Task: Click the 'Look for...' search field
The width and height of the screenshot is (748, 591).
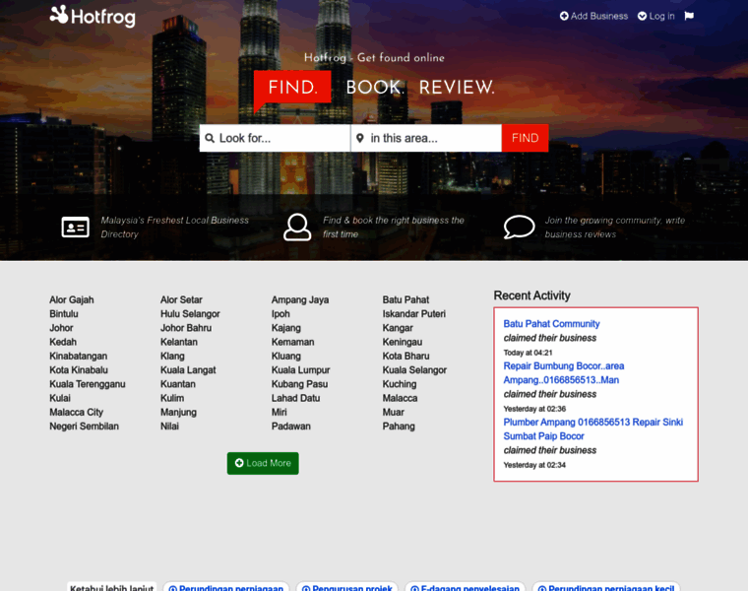Action: coord(275,138)
